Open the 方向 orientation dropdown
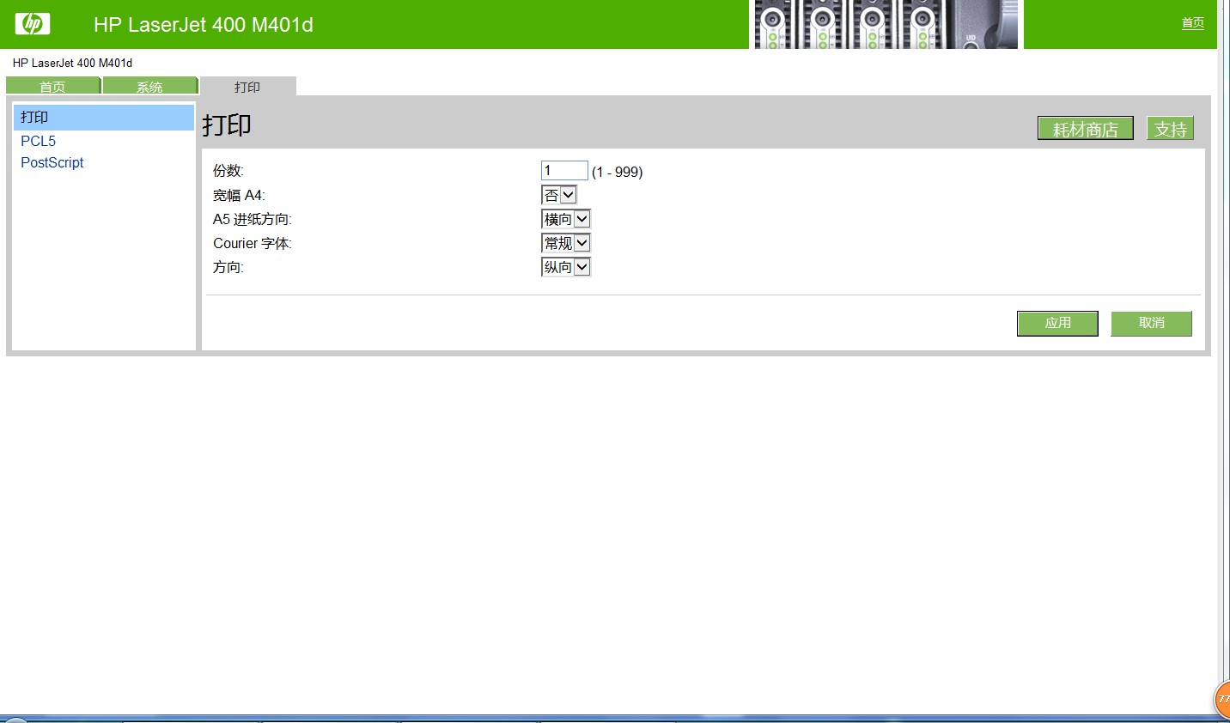The image size is (1230, 723). click(566, 267)
